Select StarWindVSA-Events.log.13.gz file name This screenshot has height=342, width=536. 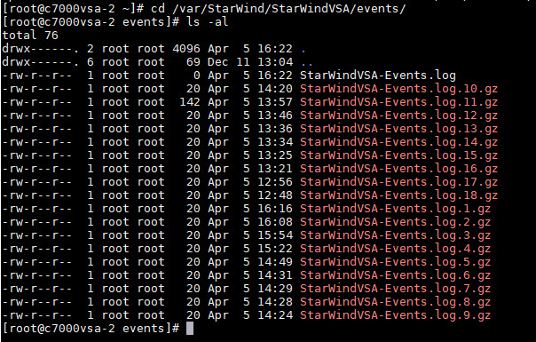click(398, 129)
